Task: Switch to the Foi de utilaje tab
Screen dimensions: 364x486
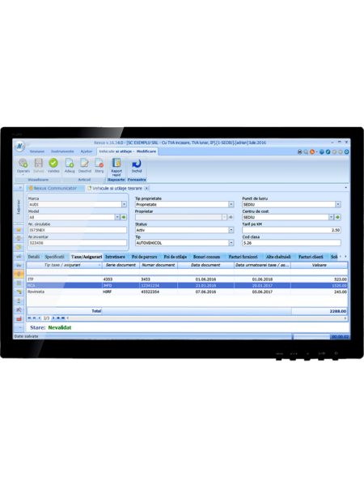Action: tap(176, 257)
